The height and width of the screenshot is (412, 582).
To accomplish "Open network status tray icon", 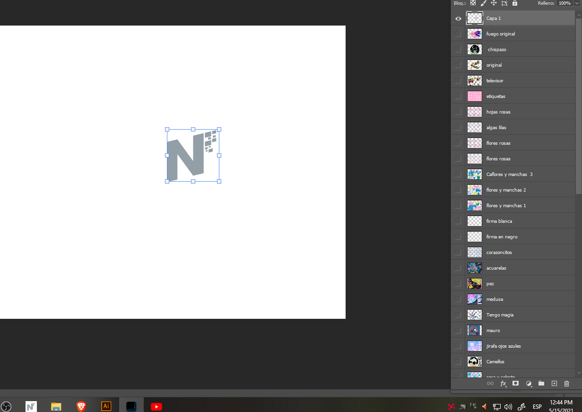I will point(497,406).
